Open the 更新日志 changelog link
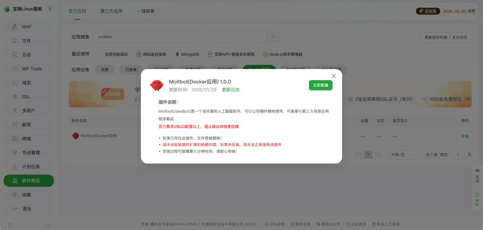Image resolution: width=483 pixels, height=230 pixels. pyautogui.click(x=231, y=90)
